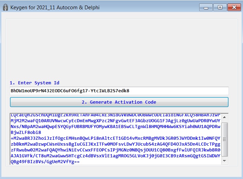243x179 pixels.
Task: Maximize the Keygen window
Action: click(x=220, y=7)
